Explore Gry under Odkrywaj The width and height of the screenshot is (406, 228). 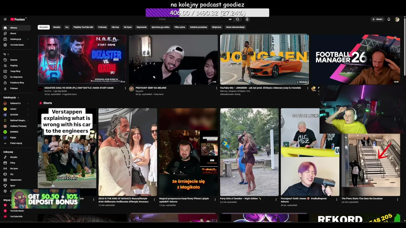(16, 174)
